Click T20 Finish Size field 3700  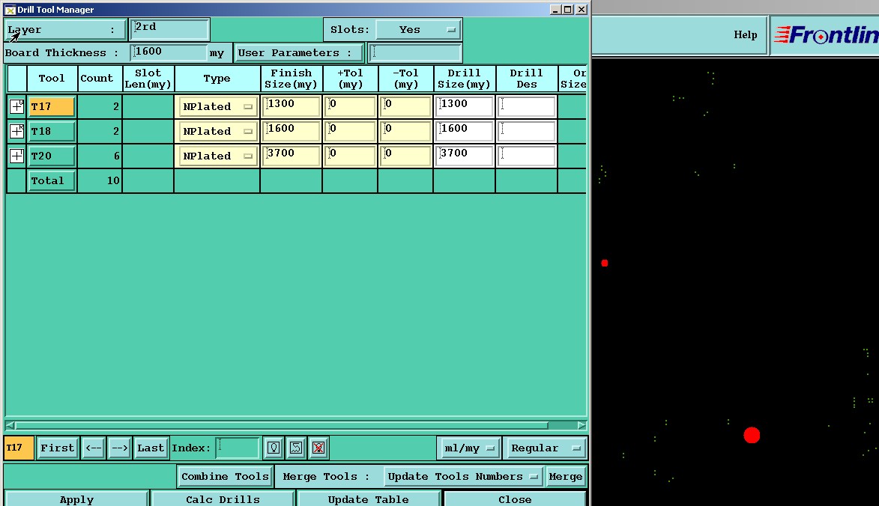pos(291,156)
